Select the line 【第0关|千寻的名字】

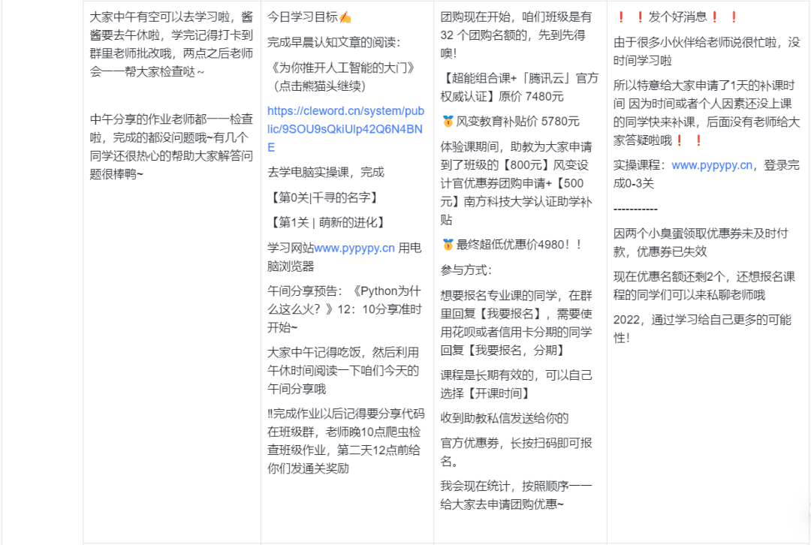pyautogui.click(x=325, y=197)
